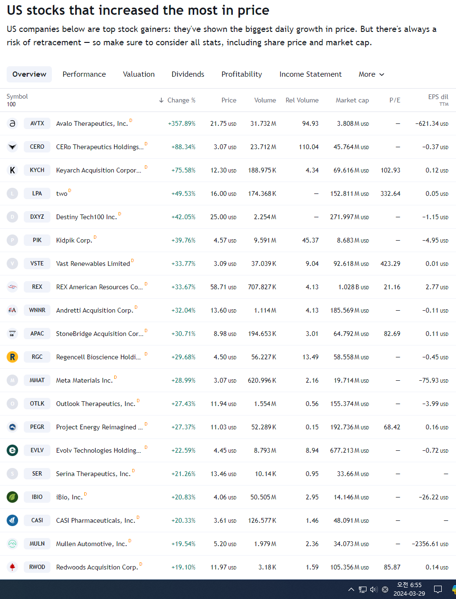The width and height of the screenshot is (456, 599).
Task: Click the CERo Therapeutics logo icon
Action: (12, 147)
